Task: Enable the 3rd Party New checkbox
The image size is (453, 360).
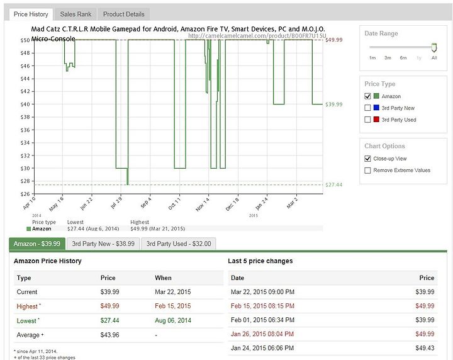Action: [x=367, y=108]
